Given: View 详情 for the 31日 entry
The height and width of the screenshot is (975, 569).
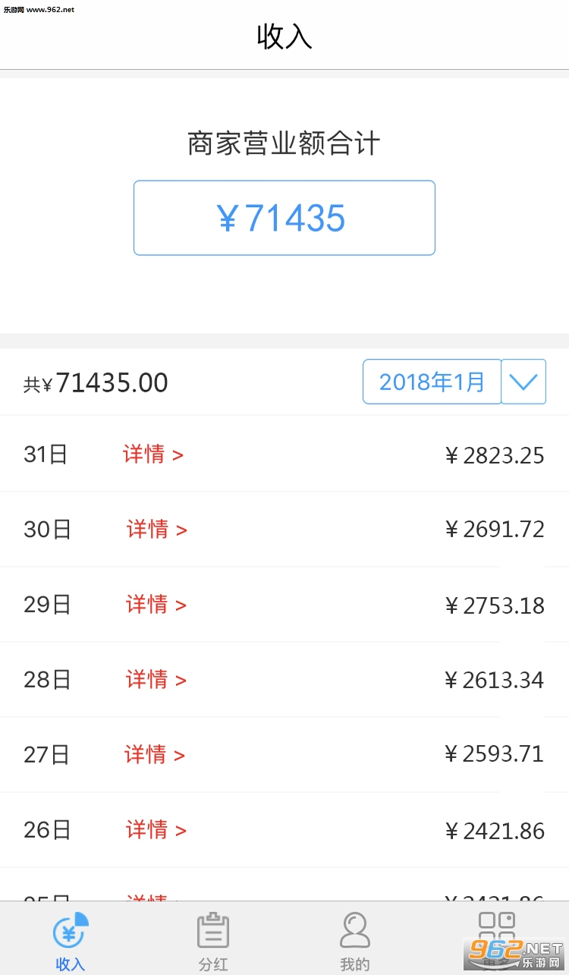Looking at the screenshot, I should [153, 454].
